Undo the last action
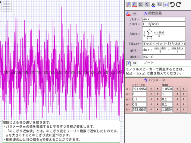This screenshot has height=143, width=191. [x=172, y=4]
